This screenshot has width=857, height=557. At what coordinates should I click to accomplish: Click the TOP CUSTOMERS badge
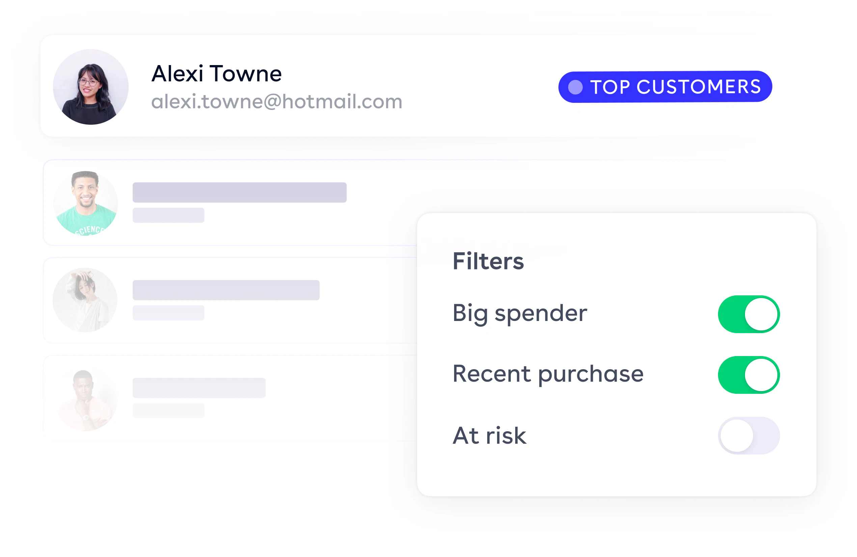665,87
